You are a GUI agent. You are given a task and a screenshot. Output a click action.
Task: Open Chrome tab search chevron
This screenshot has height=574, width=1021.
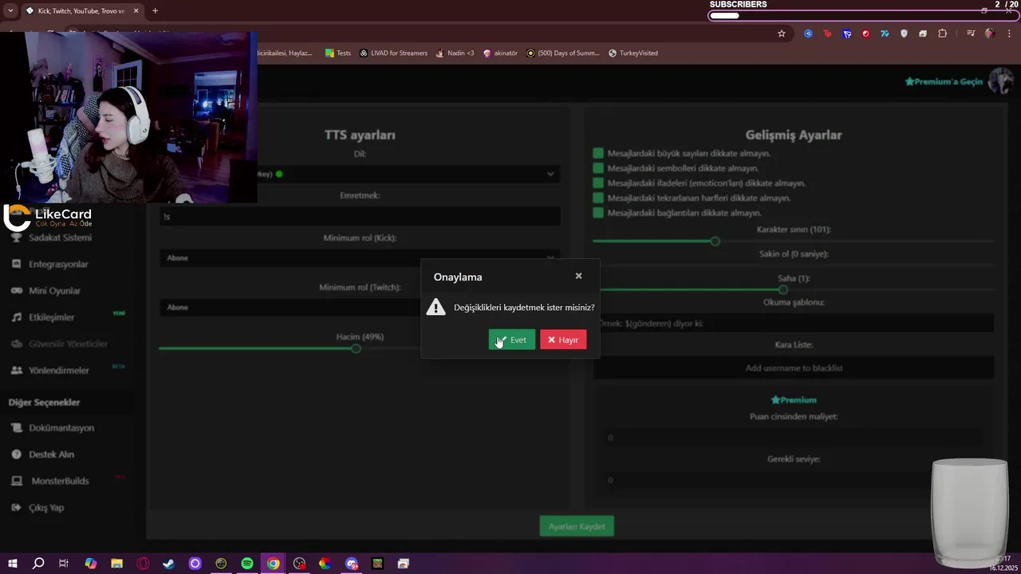pyautogui.click(x=10, y=11)
